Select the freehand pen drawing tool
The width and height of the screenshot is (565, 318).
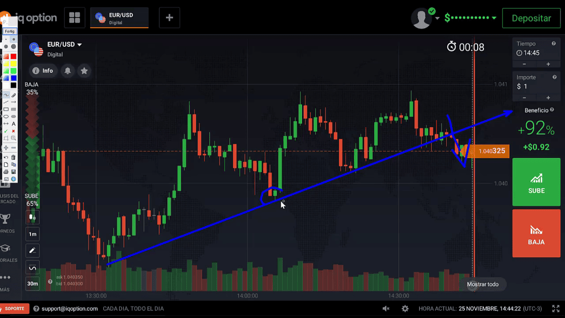click(6, 95)
